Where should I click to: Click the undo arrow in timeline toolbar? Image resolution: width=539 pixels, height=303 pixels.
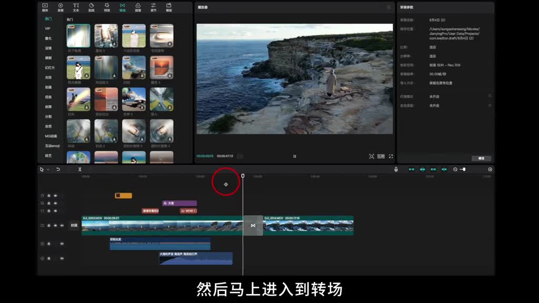pyautogui.click(x=58, y=169)
